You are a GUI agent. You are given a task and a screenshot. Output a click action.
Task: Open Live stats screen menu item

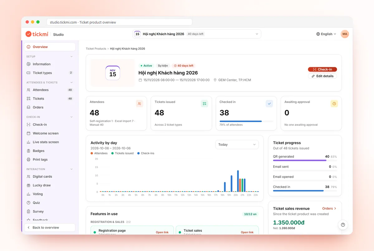50,142
